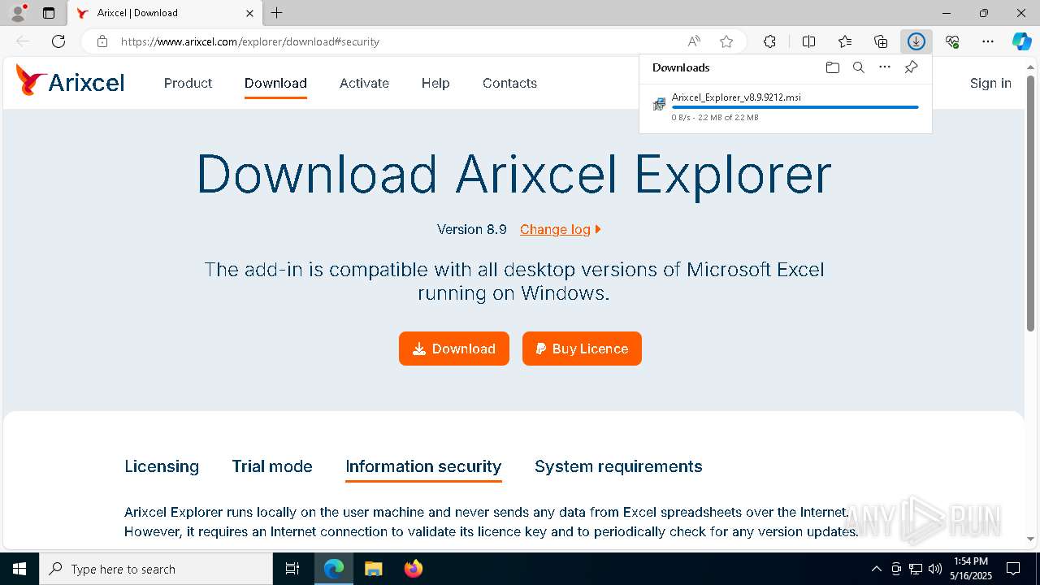
Task: Add page to favorites star
Action: pos(726,41)
